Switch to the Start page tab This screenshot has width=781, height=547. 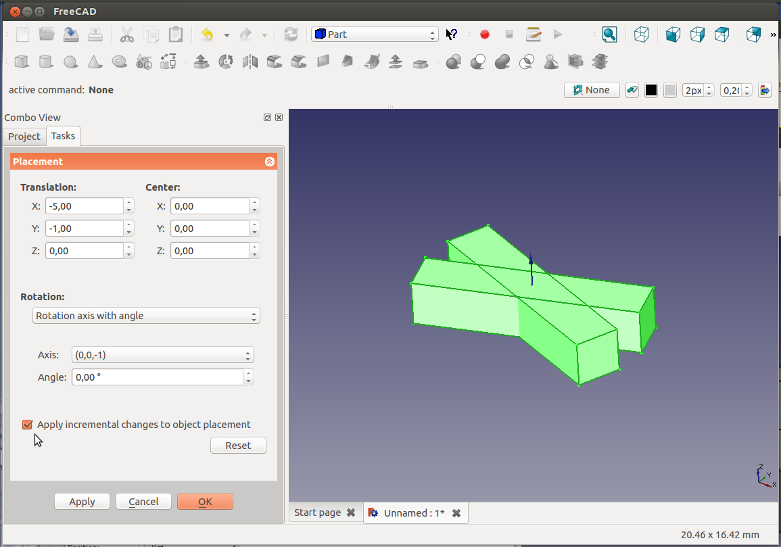(x=318, y=513)
